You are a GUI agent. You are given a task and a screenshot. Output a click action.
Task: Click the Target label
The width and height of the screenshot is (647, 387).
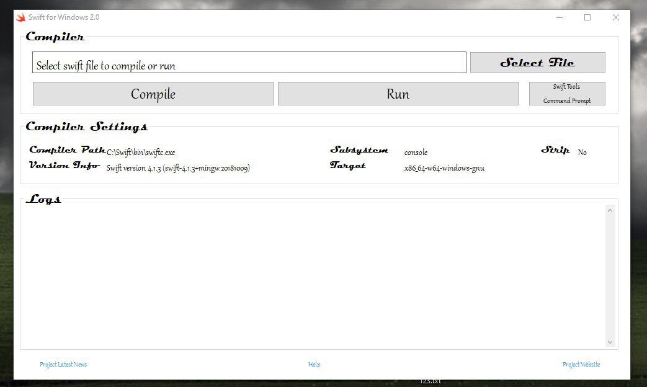point(347,165)
